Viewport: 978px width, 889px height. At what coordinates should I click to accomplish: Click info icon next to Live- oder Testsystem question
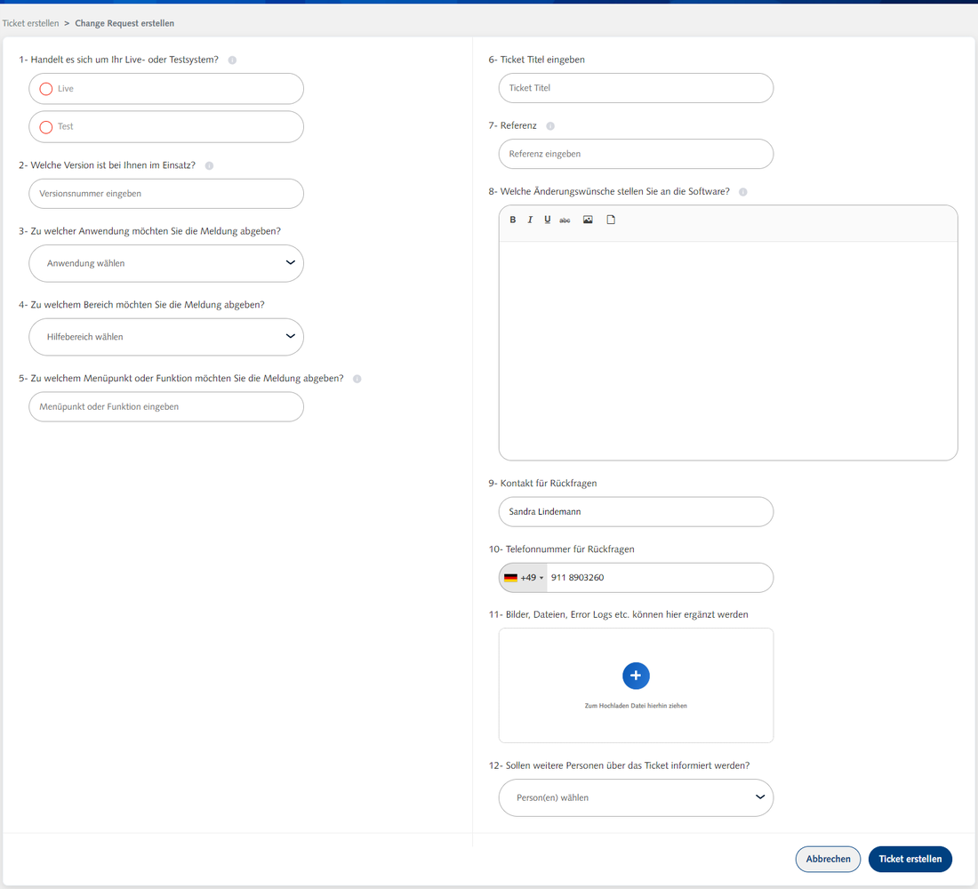232,60
